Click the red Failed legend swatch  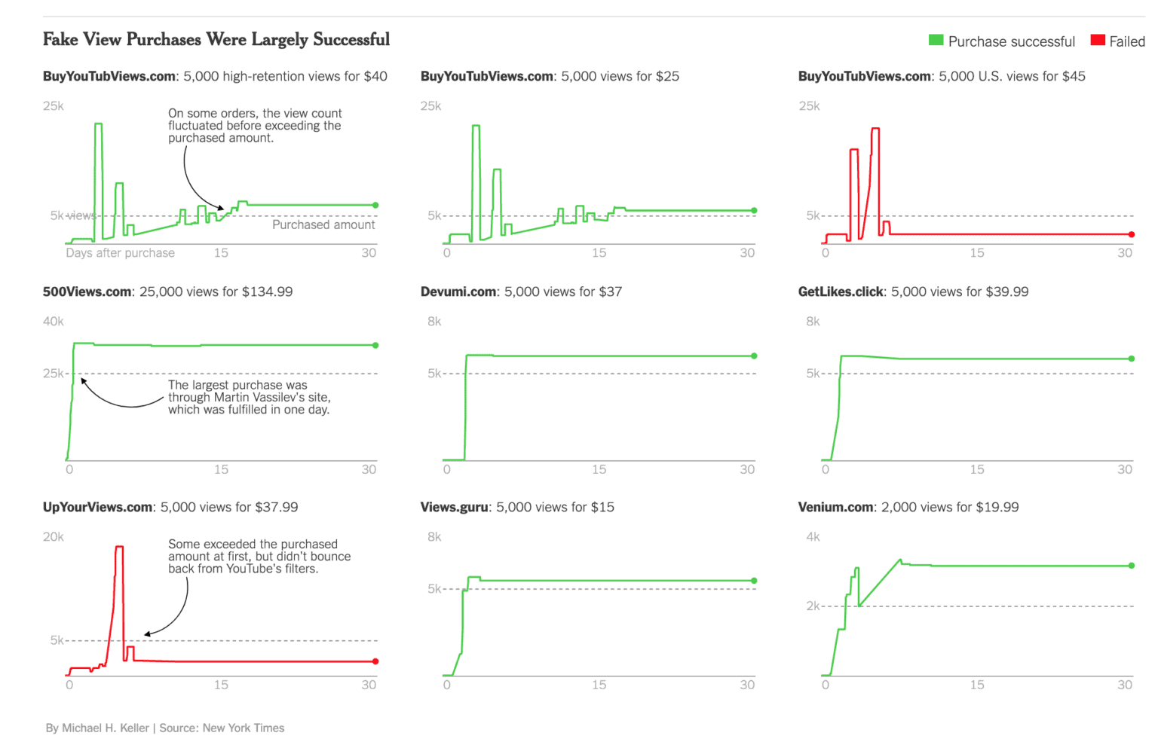pos(1098,41)
